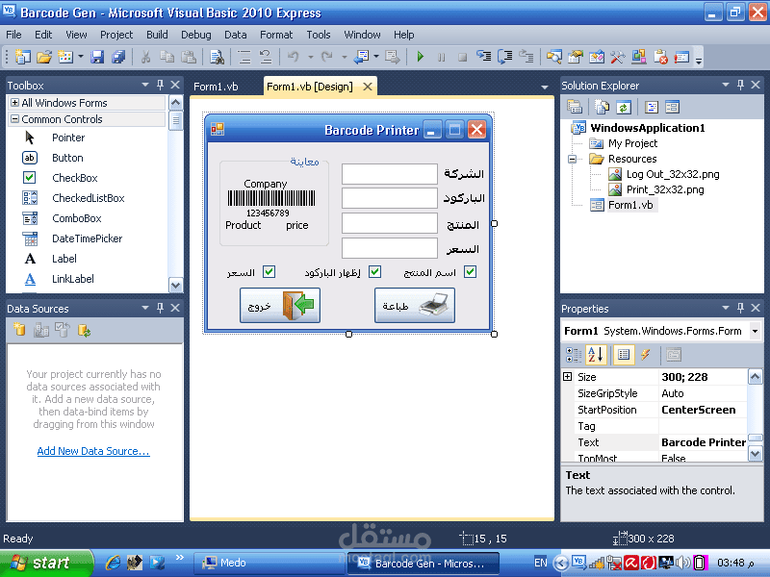Toggle auto-hide pin on Data Sources panel
Viewport: 770px width, 577px height.
click(x=160, y=308)
